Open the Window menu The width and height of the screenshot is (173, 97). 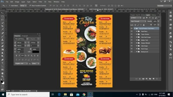tap(56, 2)
